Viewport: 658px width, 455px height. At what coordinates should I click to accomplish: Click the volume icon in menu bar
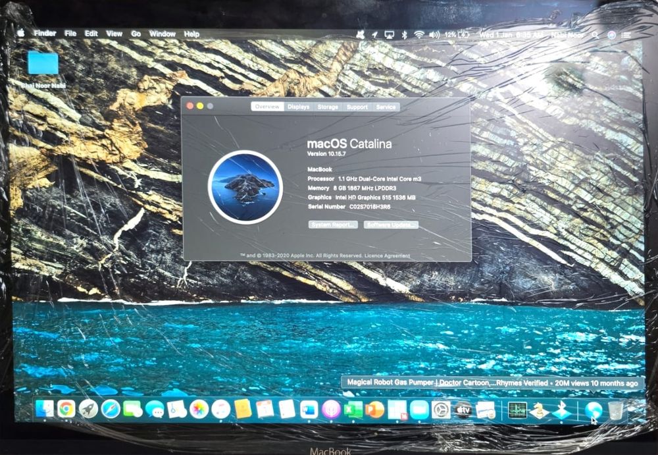[434, 35]
